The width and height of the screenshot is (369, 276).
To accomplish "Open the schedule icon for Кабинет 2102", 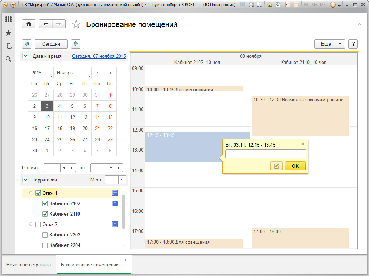I will pos(115,203).
